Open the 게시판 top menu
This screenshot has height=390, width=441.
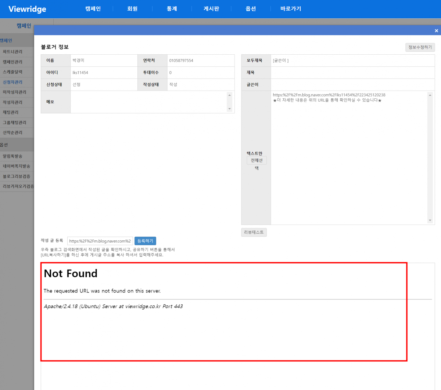click(211, 9)
